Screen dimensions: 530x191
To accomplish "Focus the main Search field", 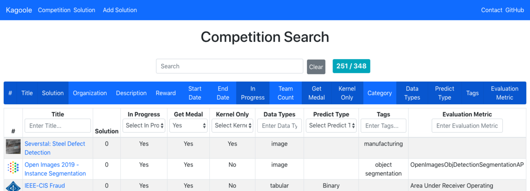I will pos(229,66).
